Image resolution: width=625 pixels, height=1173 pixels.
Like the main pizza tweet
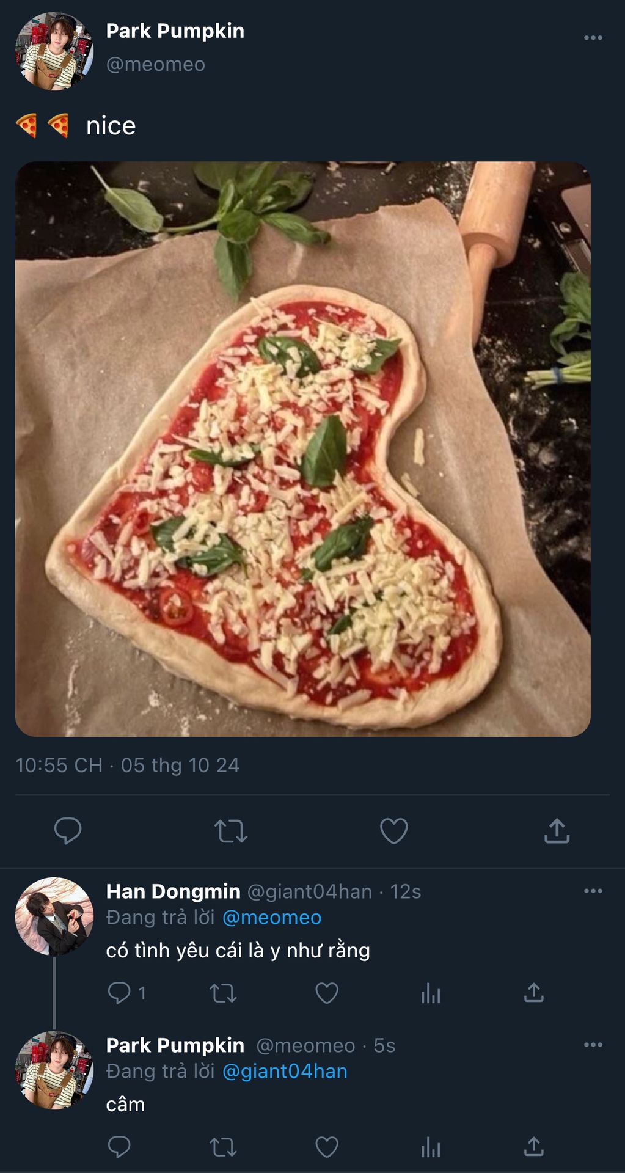(394, 831)
